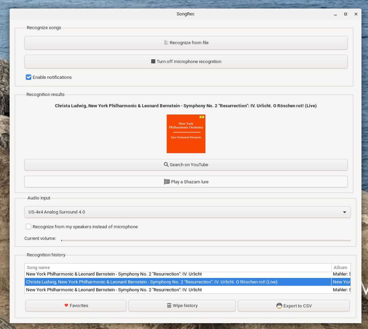Viewport: 368px width, 329px height.
Task: Uncheck Enable notifications
Action: (28, 77)
